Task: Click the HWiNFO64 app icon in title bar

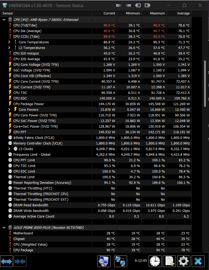Action: 5,5
